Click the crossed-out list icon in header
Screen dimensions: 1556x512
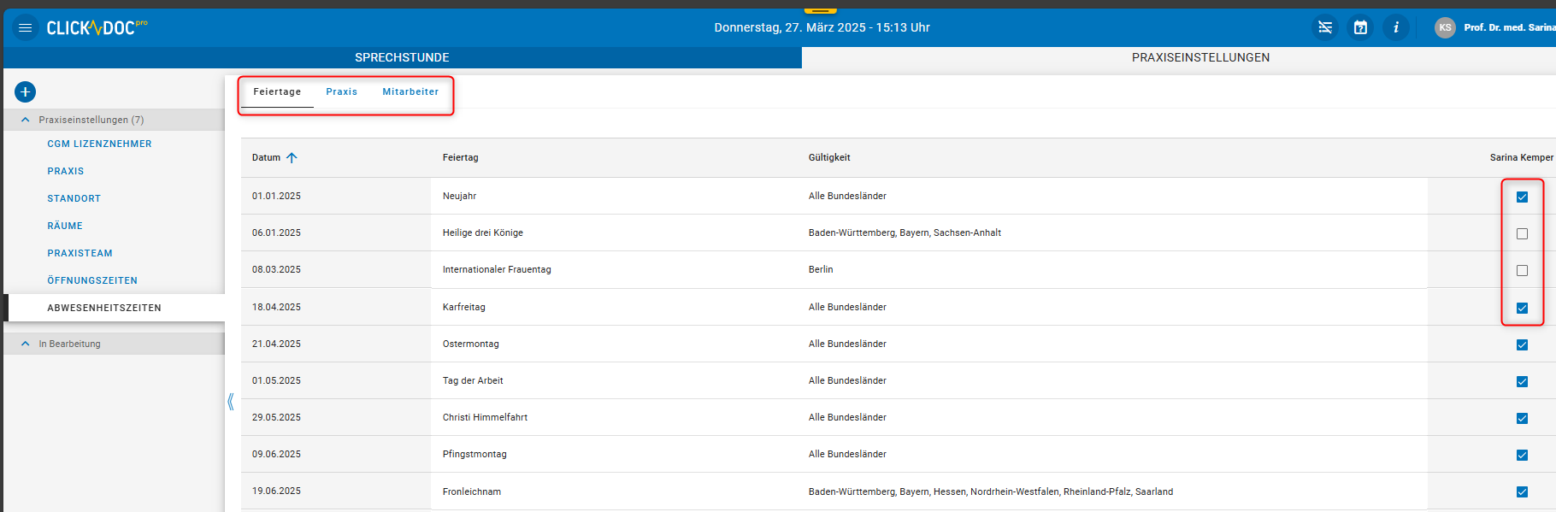pos(1325,27)
